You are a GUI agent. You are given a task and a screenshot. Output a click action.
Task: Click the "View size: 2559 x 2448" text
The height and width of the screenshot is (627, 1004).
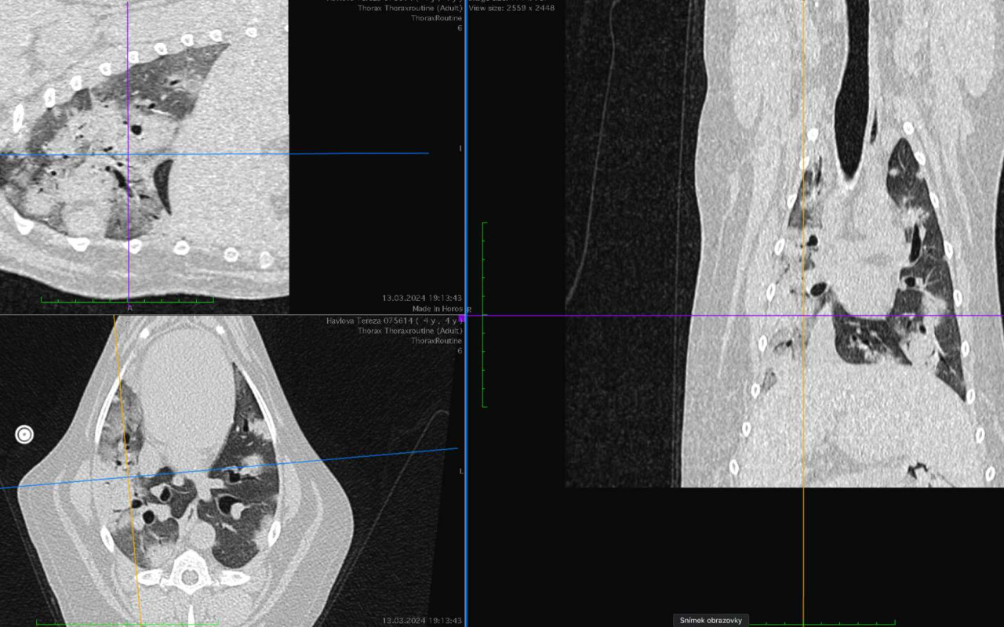tap(511, 8)
